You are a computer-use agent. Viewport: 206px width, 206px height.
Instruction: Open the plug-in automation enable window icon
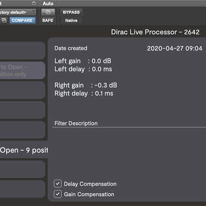tap(48, 12)
